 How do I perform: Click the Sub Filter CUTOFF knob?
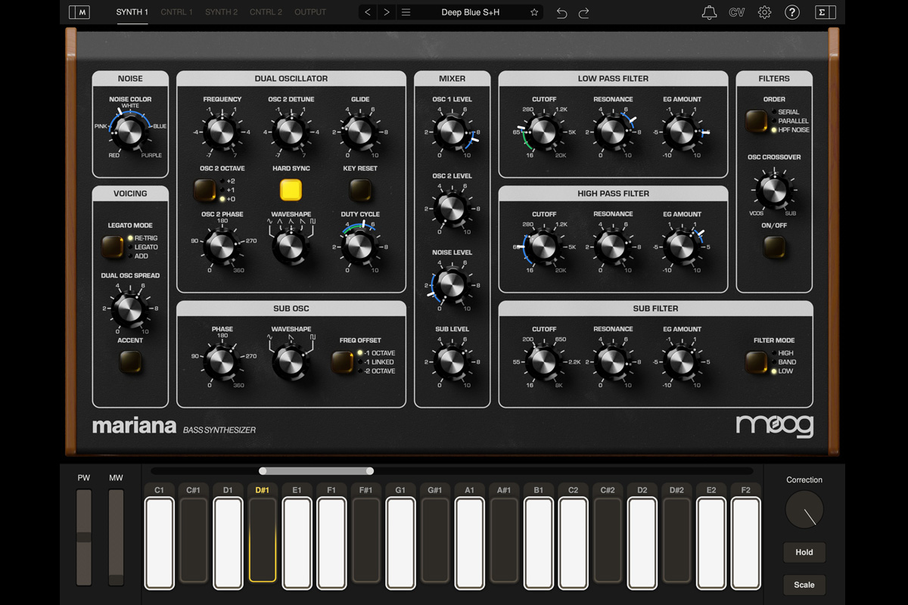point(544,361)
